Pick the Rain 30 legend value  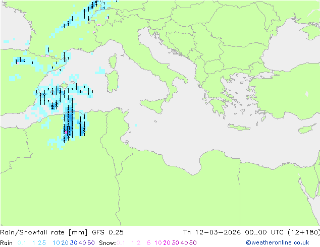coord(74,243)
